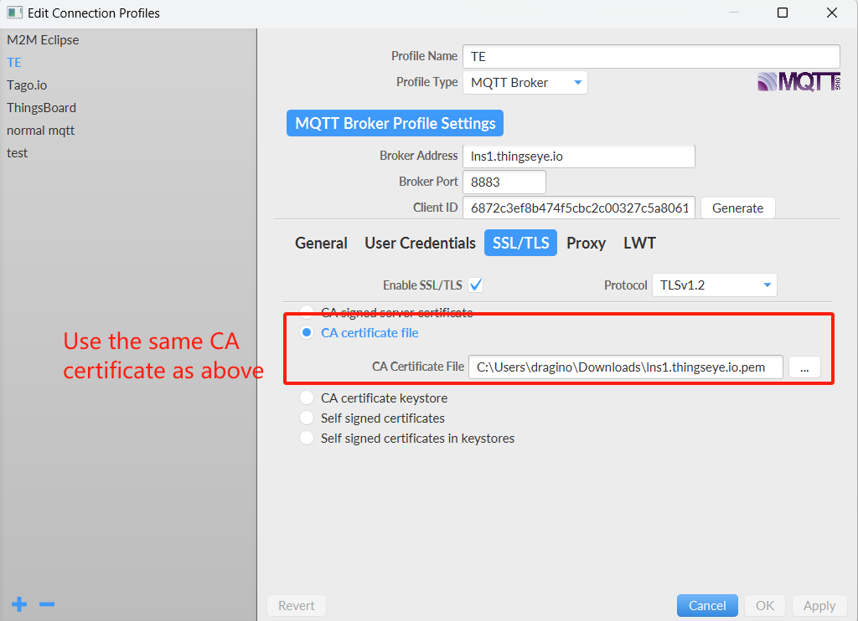This screenshot has width=858, height=621.
Task: Cancel the profile edits
Action: (x=707, y=606)
